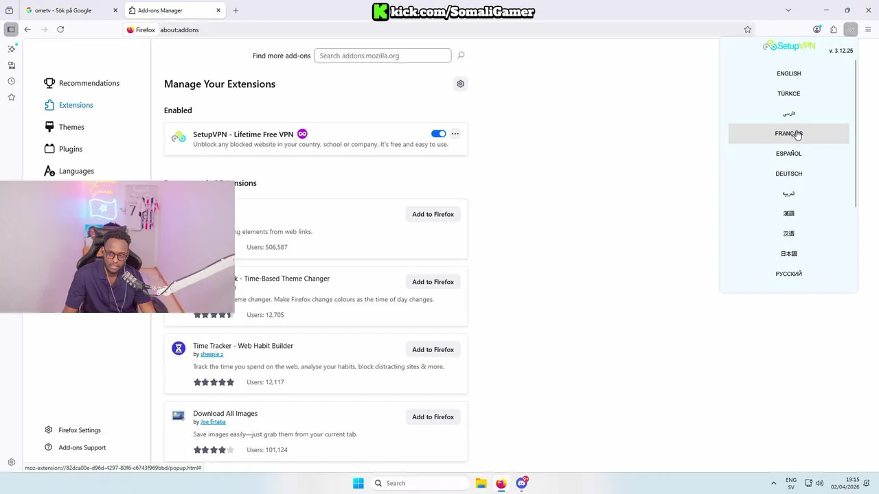This screenshot has height=494, width=879.
Task: Open the Themes category
Action: point(64,127)
